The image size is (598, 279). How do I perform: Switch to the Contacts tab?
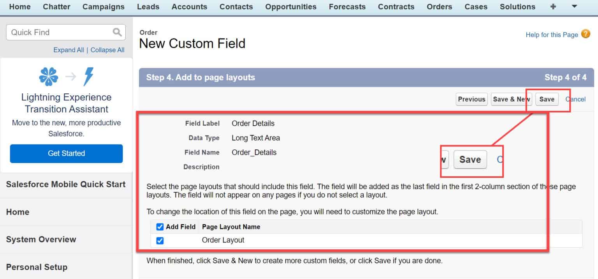[x=236, y=7]
